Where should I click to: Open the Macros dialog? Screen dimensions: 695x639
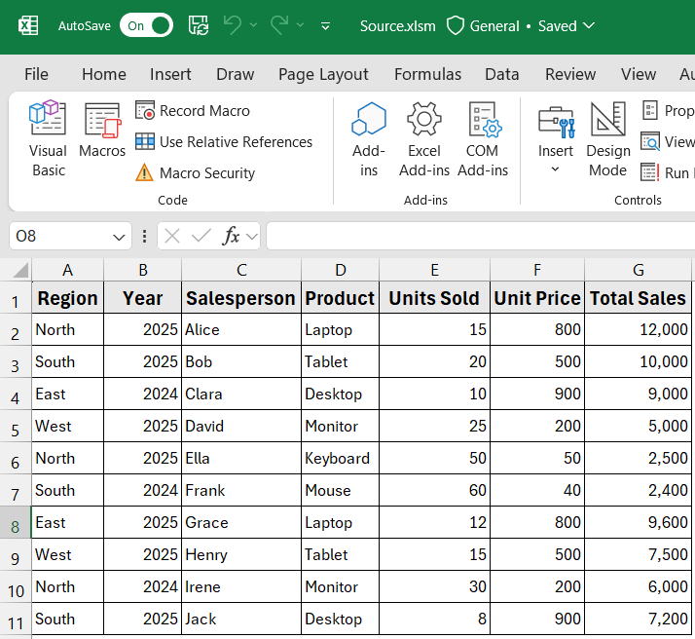tap(102, 131)
